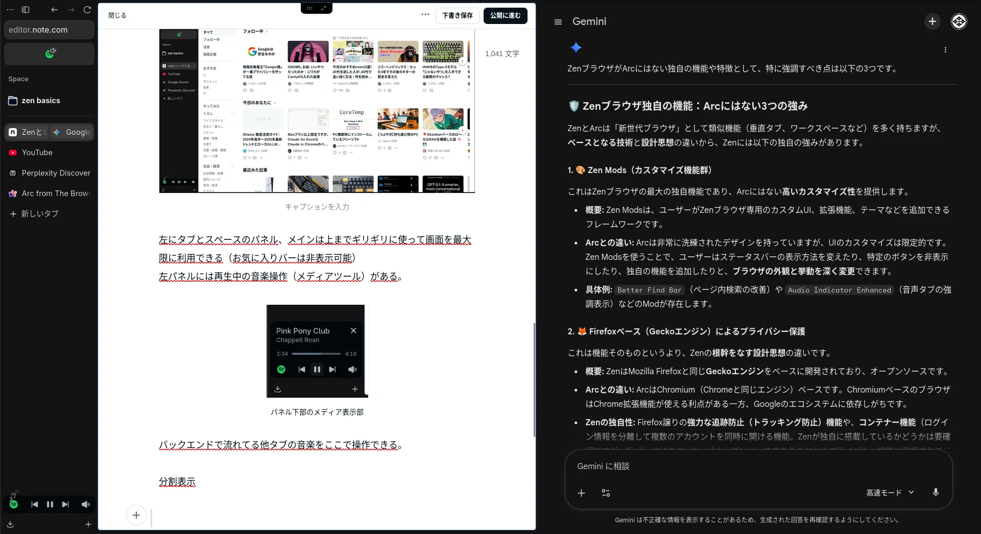
Task: Click the Gemini title text
Action: pyautogui.click(x=589, y=21)
